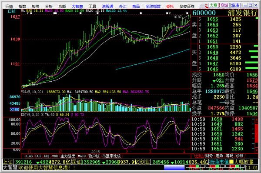The height and width of the screenshot is (173, 261).
Task: Click the red logo icon beside 大赛
Action: tap(206, 6)
